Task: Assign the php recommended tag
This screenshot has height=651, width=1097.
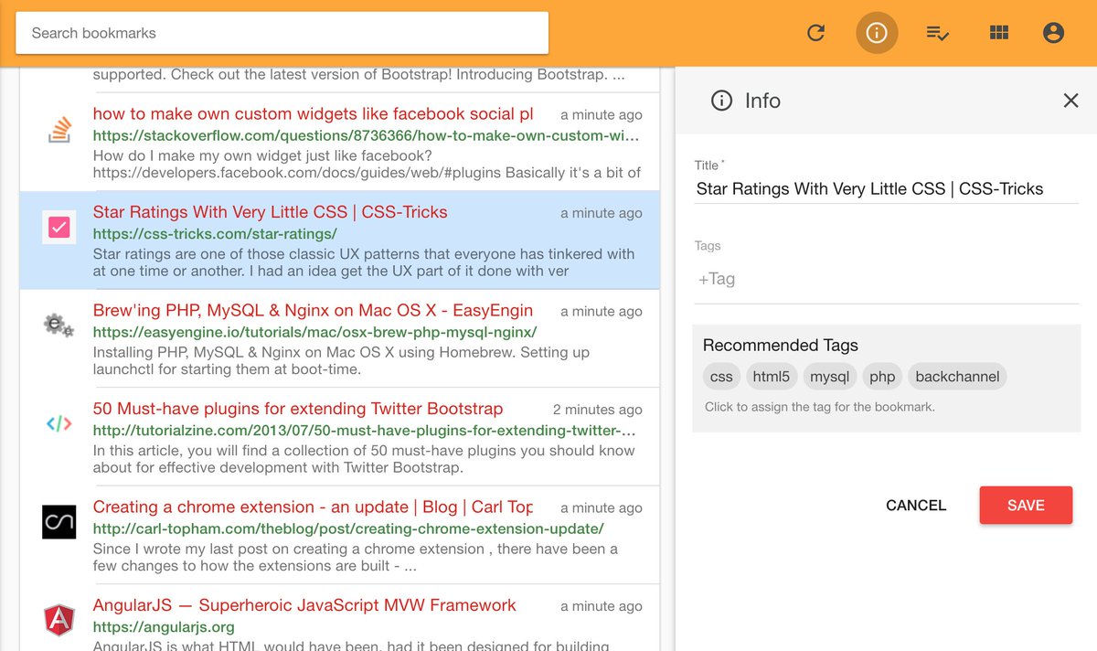Action: coord(882,377)
